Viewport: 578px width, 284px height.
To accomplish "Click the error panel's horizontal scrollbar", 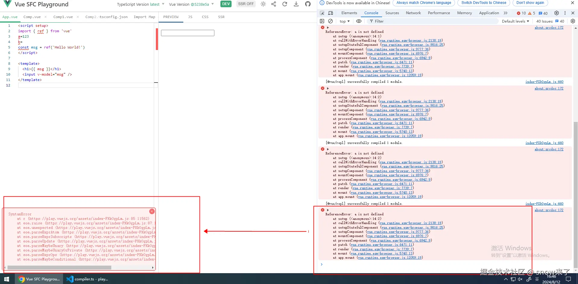I will (59, 267).
